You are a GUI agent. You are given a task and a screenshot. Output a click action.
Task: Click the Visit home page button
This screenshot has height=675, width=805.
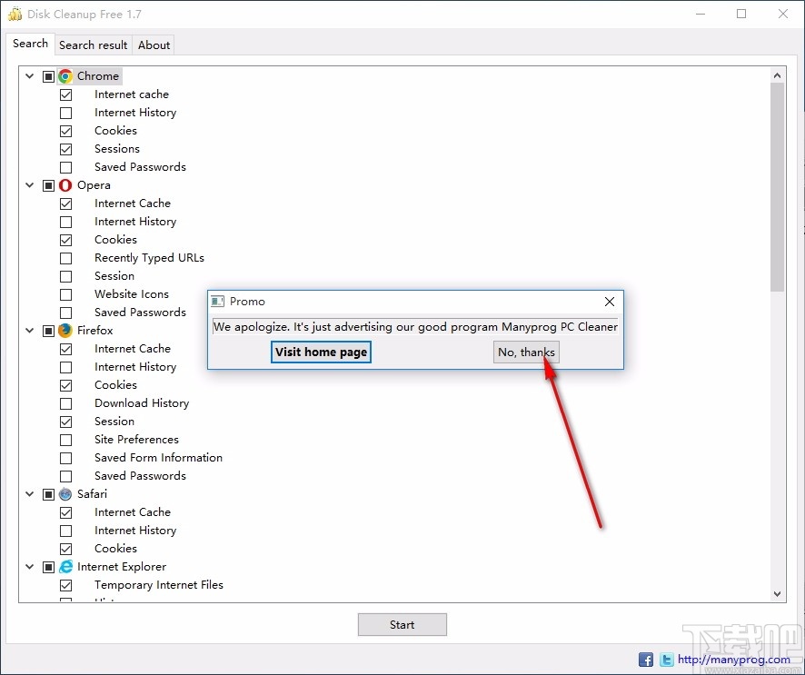(321, 352)
